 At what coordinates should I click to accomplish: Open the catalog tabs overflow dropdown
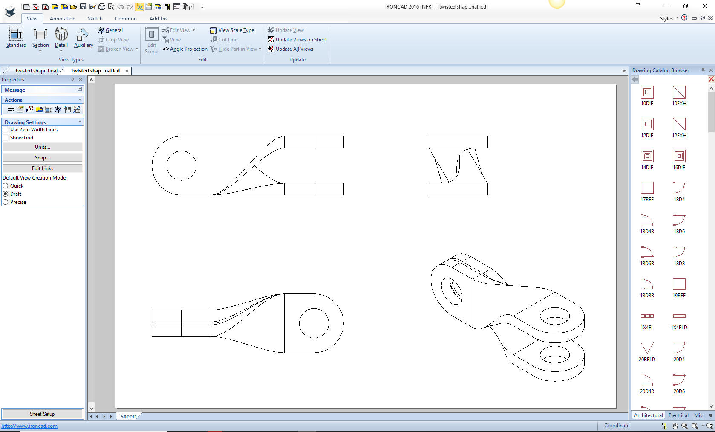click(x=711, y=415)
